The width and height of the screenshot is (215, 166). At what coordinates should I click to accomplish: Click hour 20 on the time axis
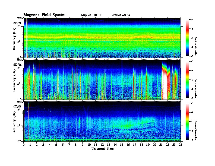[154, 145]
